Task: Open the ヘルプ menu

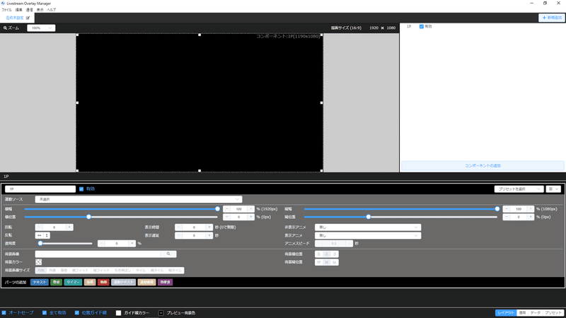Action: (51, 10)
